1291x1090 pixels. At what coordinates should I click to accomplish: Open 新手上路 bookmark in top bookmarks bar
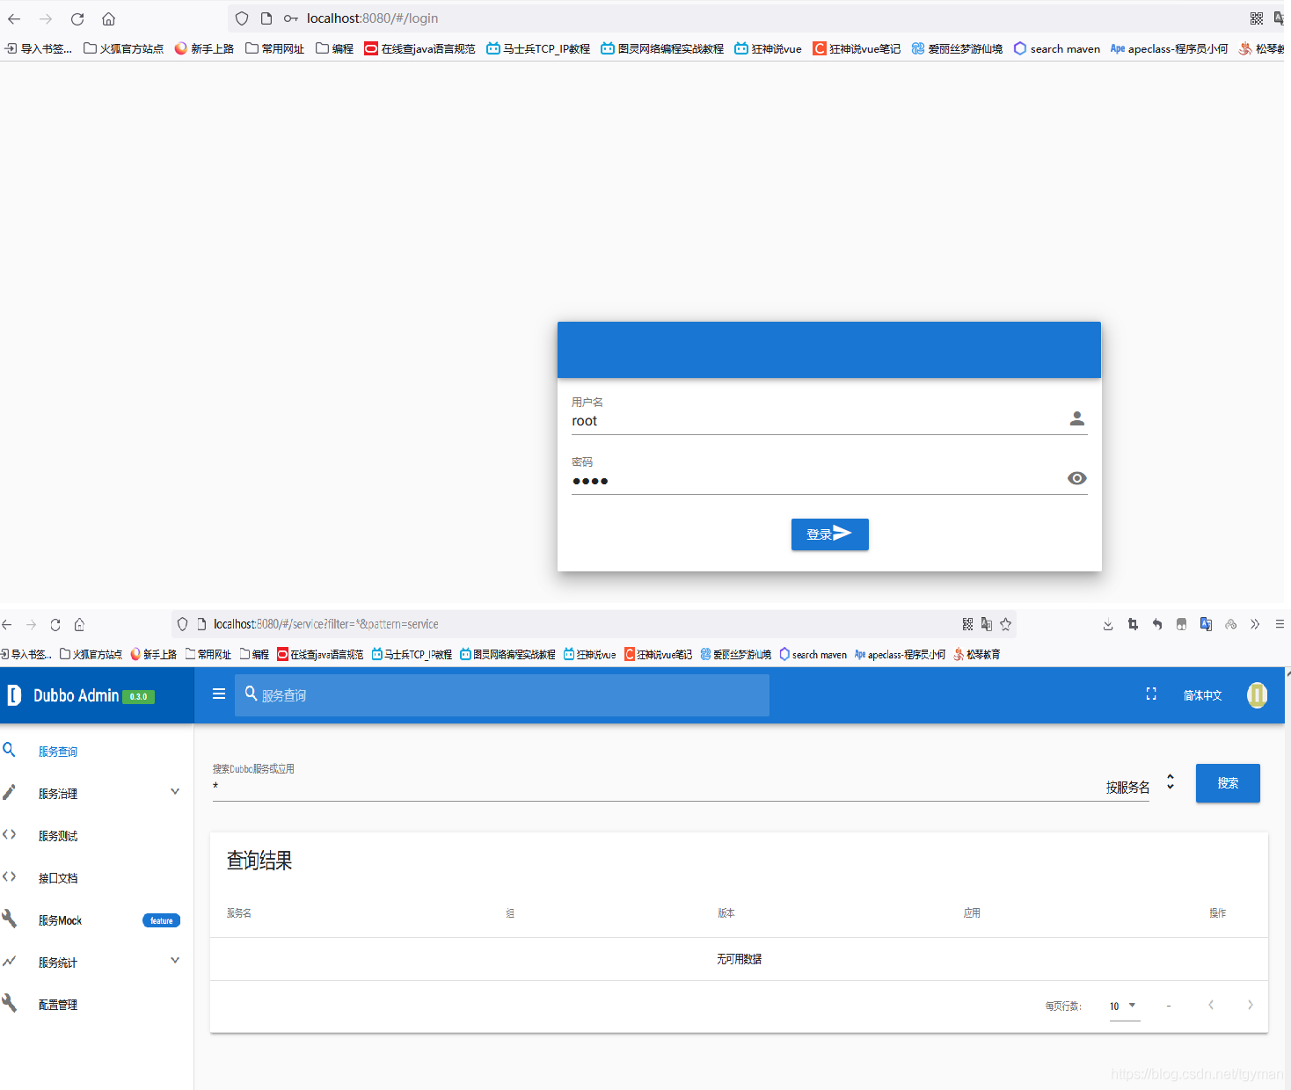[x=204, y=48]
